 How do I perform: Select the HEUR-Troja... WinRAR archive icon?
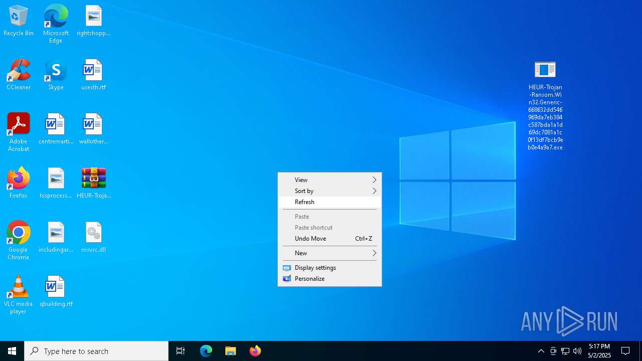coord(93,184)
